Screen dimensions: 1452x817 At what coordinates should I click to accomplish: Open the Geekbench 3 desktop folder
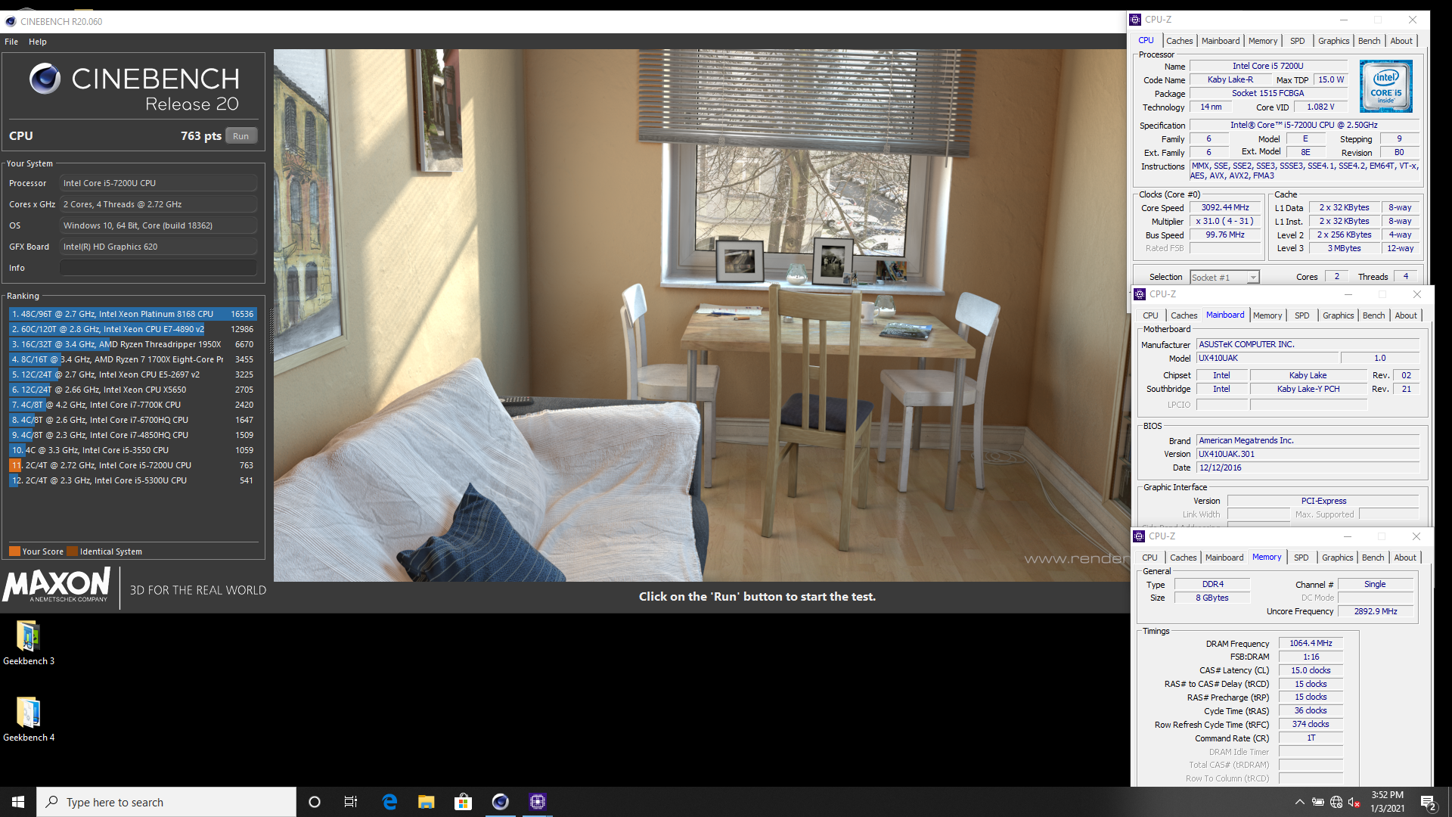click(29, 642)
